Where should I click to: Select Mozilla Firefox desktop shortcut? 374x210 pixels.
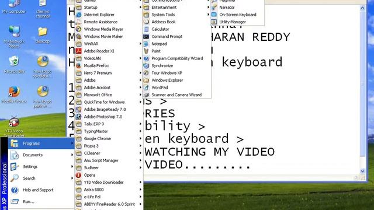14,94
